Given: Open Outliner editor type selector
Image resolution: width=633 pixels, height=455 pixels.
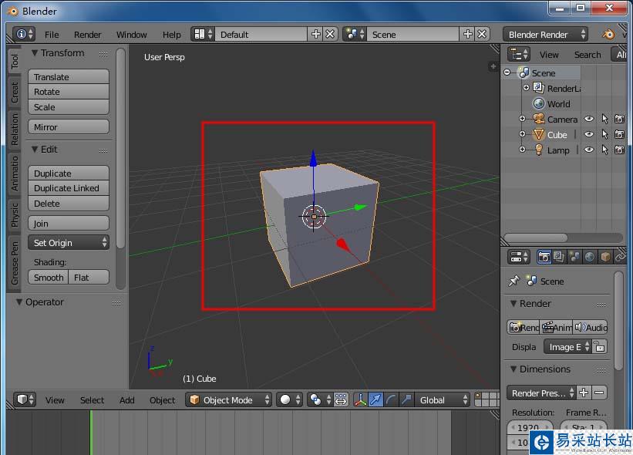Looking at the screenshot, I should point(518,54).
